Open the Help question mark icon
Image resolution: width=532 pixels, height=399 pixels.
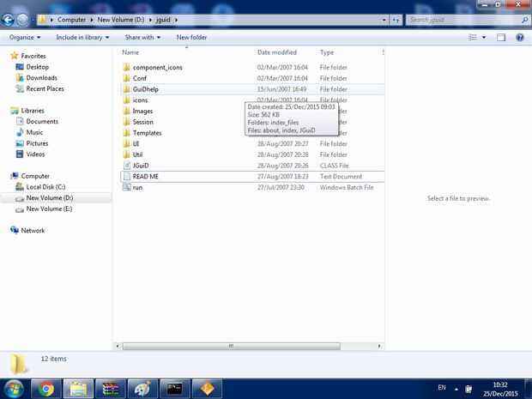point(519,37)
